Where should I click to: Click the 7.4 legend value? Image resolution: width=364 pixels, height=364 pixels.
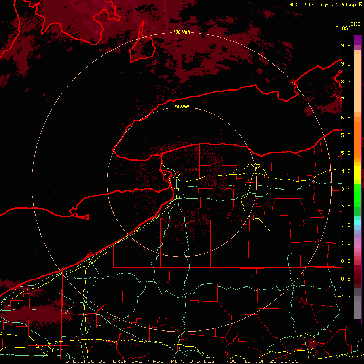(x=346, y=99)
